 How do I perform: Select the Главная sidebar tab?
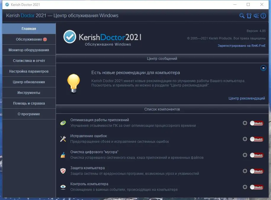(x=29, y=28)
